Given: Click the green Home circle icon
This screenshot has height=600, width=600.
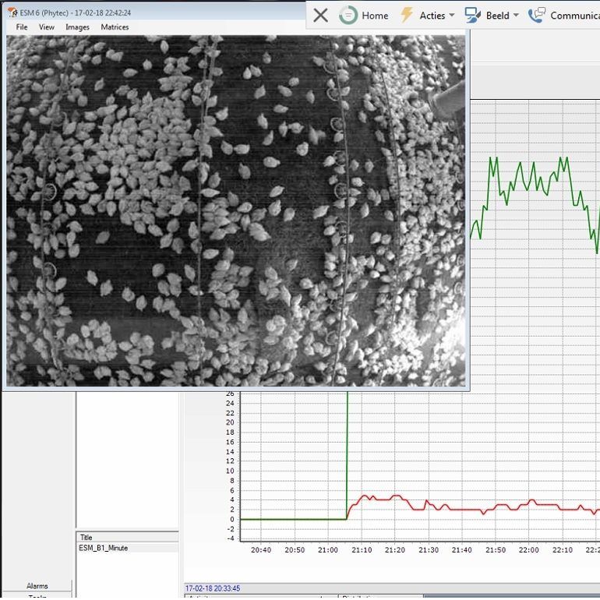Looking at the screenshot, I should [348, 16].
